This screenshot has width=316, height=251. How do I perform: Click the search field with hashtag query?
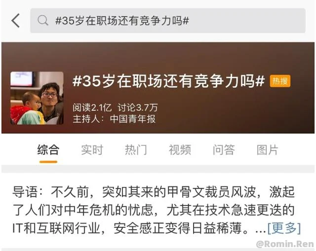168,21
